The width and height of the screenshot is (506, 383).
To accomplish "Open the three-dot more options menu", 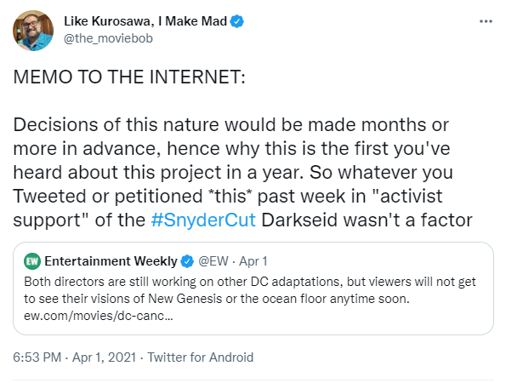I will tap(486, 21).
